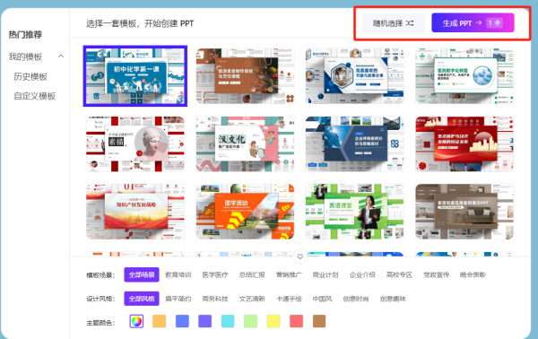Collapse the 我的模板 sidebar section chevron

[x=61, y=56]
